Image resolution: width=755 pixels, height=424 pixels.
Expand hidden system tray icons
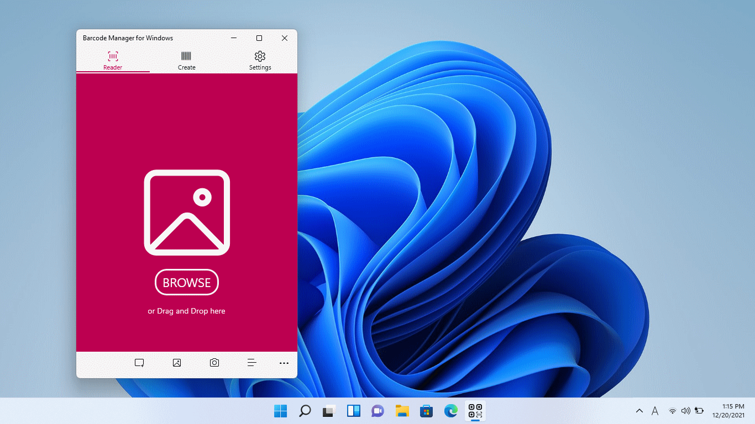pyautogui.click(x=639, y=411)
